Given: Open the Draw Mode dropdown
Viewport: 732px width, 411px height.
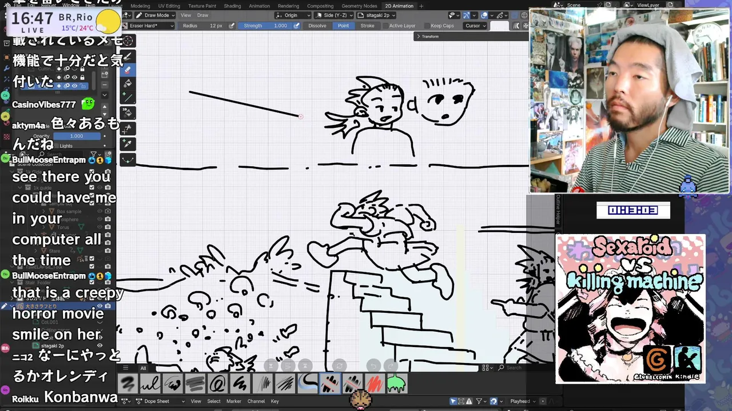Looking at the screenshot, I should (x=155, y=15).
